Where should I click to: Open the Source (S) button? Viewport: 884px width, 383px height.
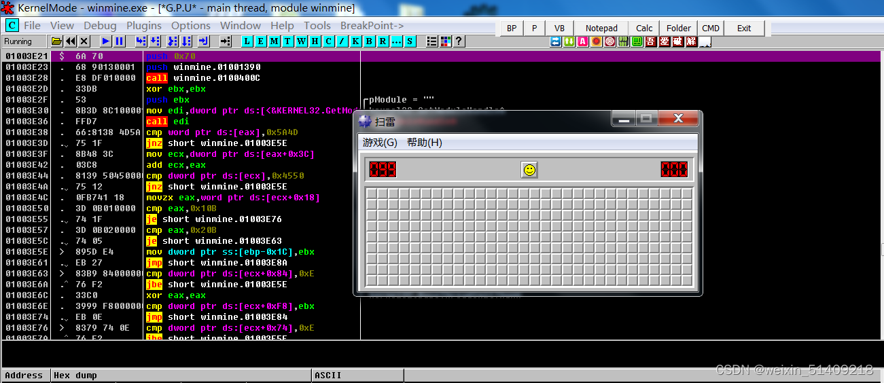click(410, 41)
